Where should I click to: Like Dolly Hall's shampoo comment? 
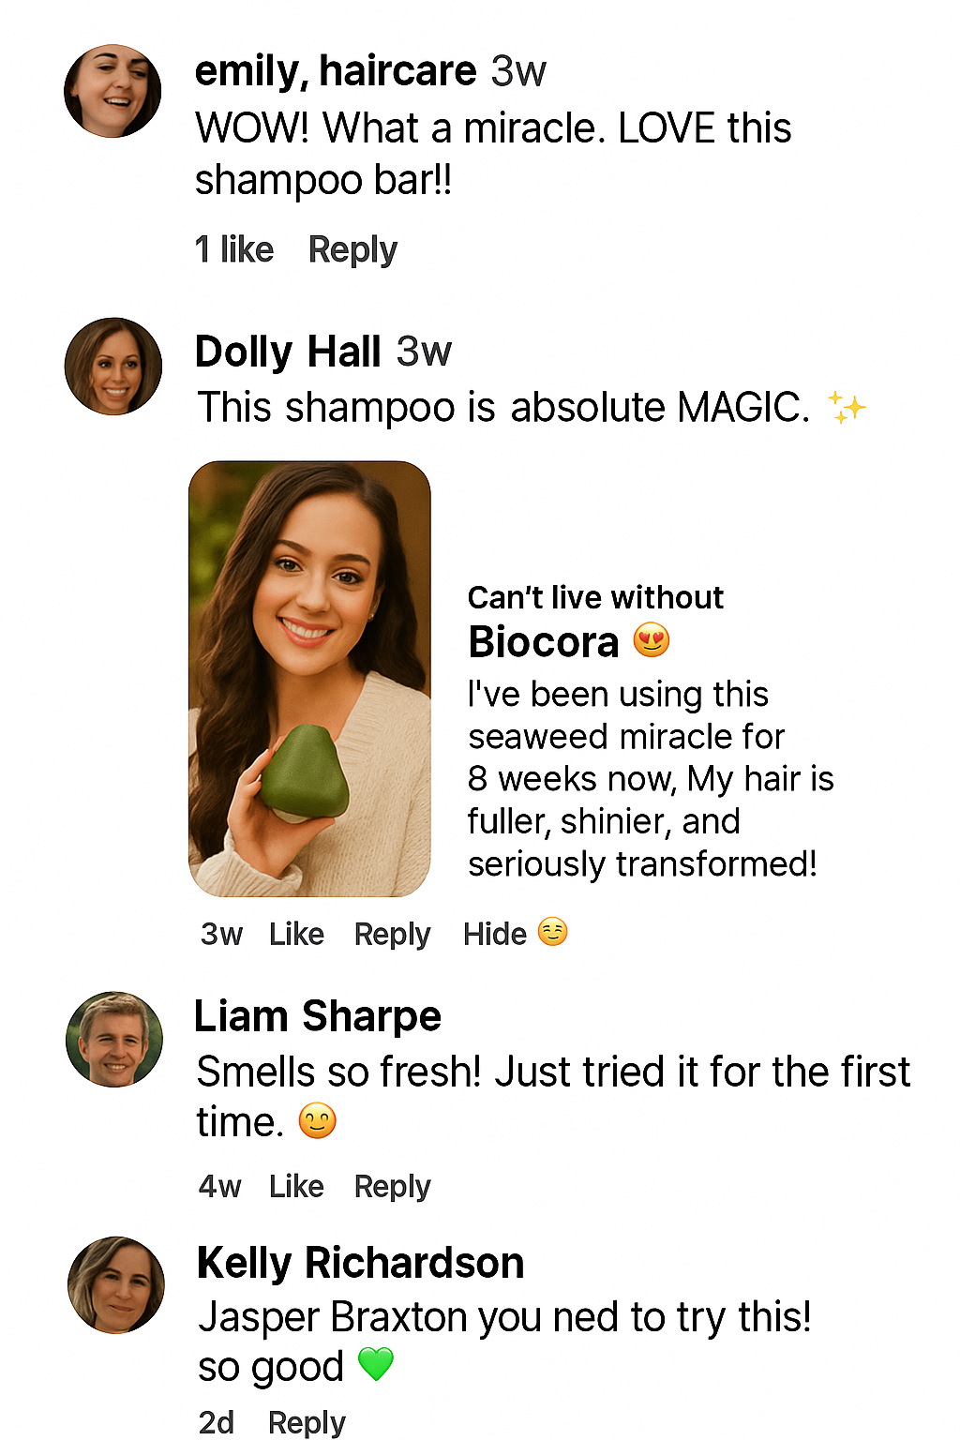pos(296,934)
